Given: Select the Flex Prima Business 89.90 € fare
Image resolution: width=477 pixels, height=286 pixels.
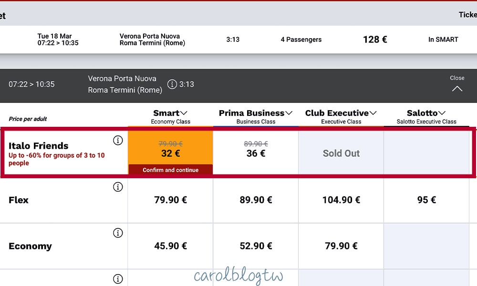Looking at the screenshot, I should point(256,200).
